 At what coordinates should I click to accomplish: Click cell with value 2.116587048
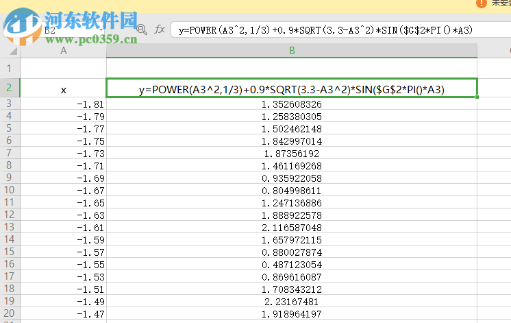pos(292,228)
